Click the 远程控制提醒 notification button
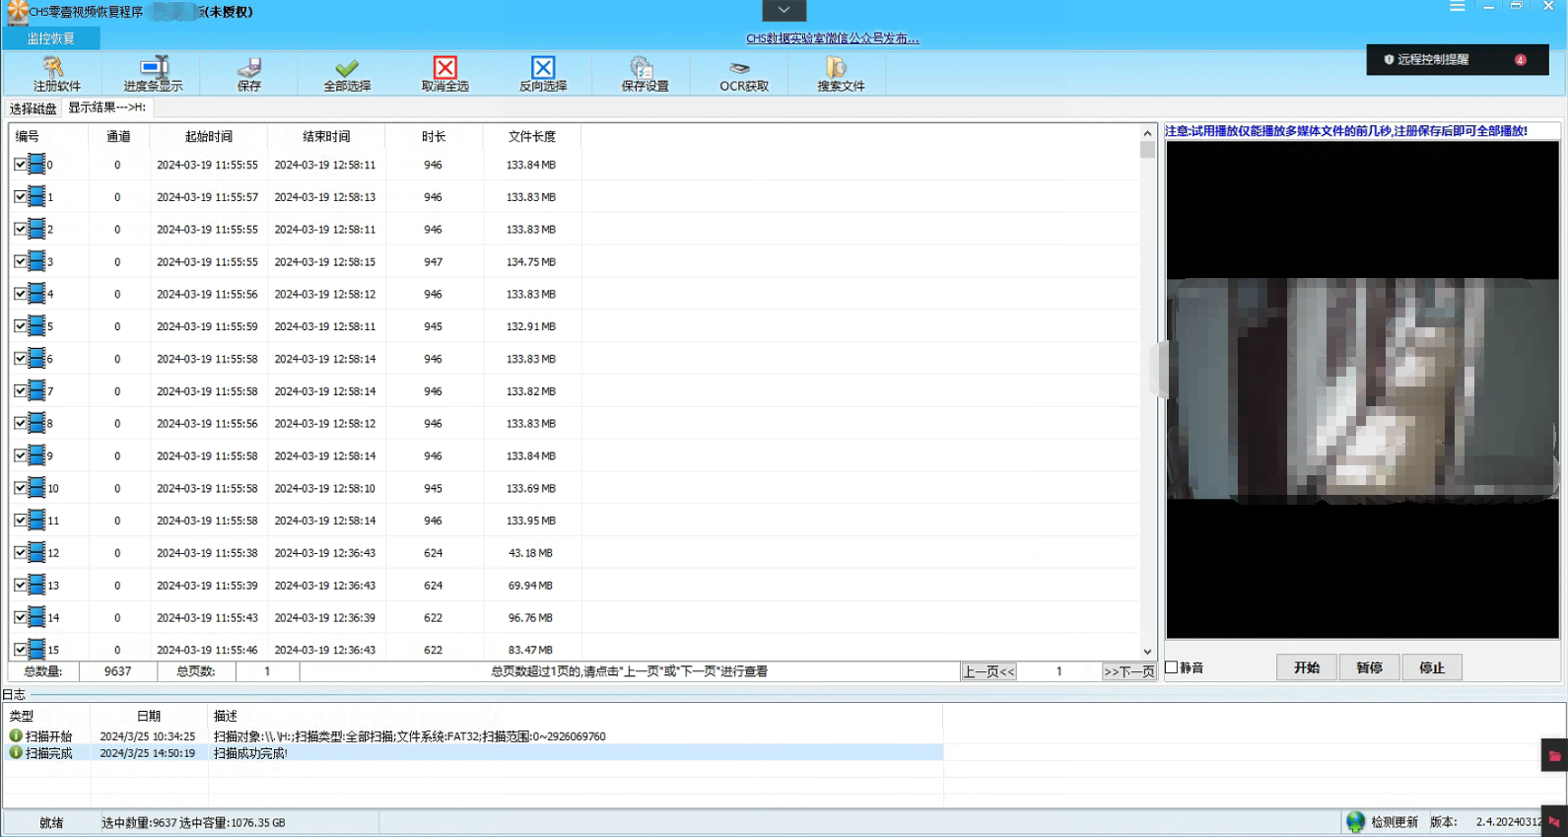1568x837 pixels. (x=1458, y=59)
